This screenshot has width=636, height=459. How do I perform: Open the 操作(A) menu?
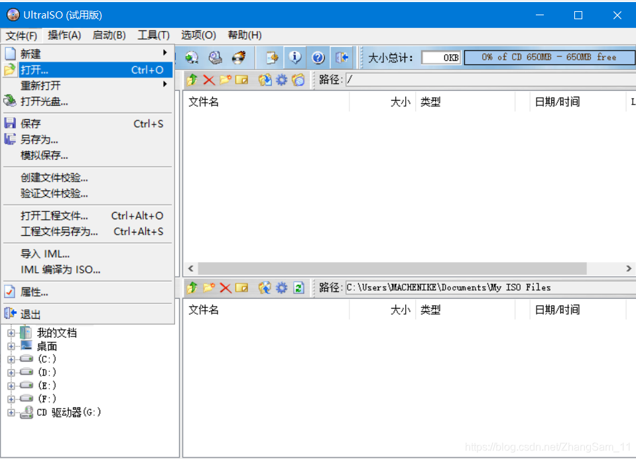64,35
